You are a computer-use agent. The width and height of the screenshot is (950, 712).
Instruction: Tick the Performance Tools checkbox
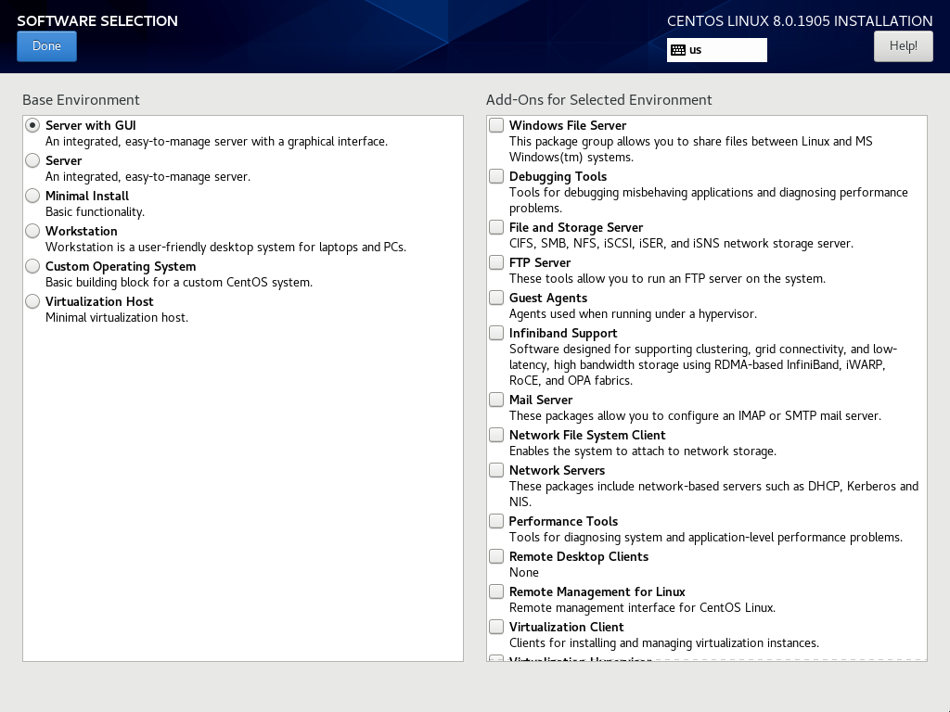[x=497, y=521]
